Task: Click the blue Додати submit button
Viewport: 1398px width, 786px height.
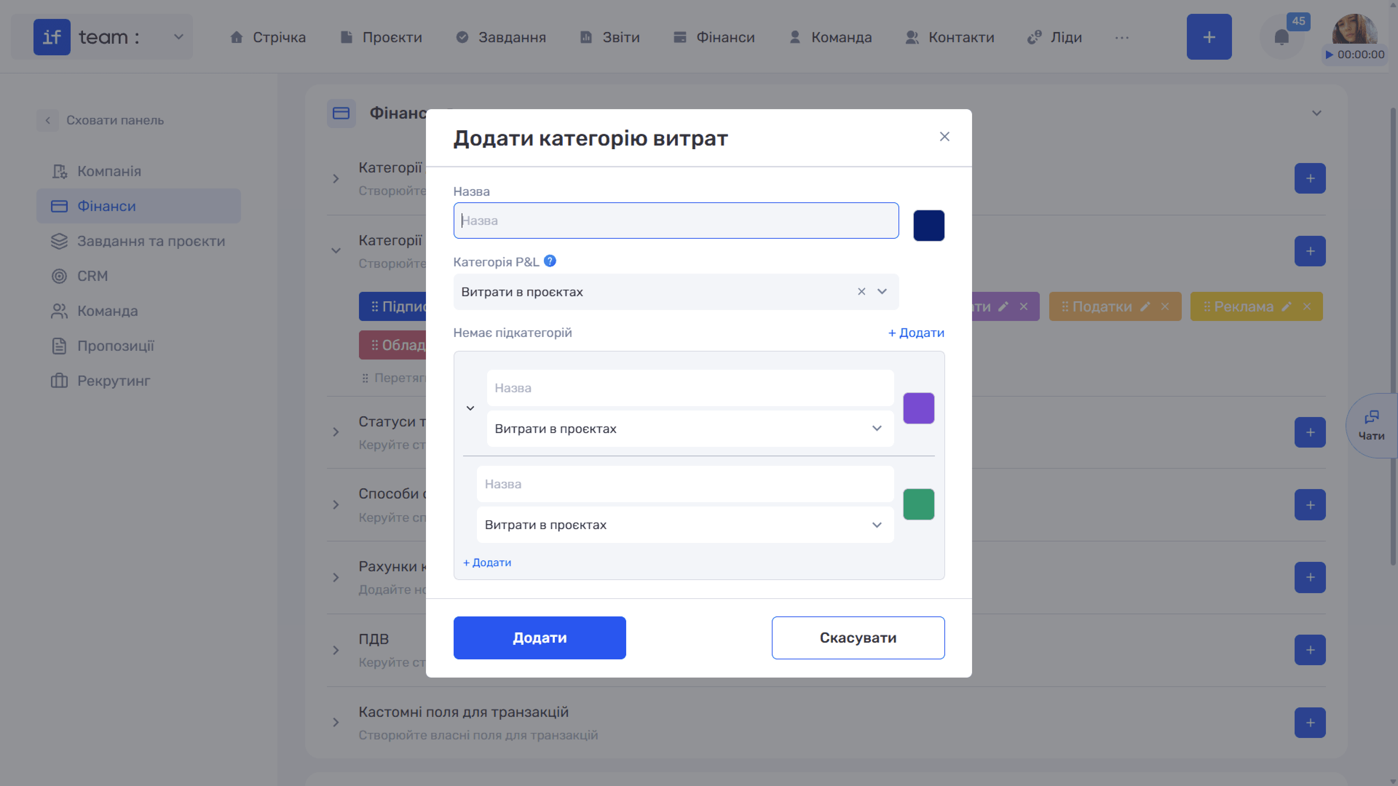Action: pos(540,638)
